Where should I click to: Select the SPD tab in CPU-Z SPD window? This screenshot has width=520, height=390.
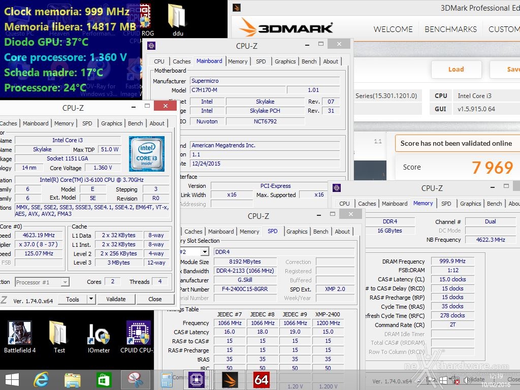tap(273, 231)
